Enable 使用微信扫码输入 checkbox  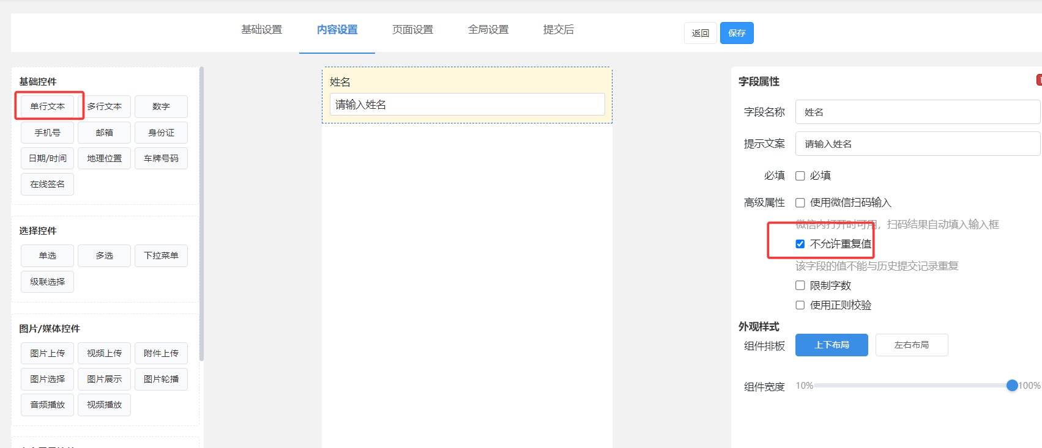coord(800,203)
